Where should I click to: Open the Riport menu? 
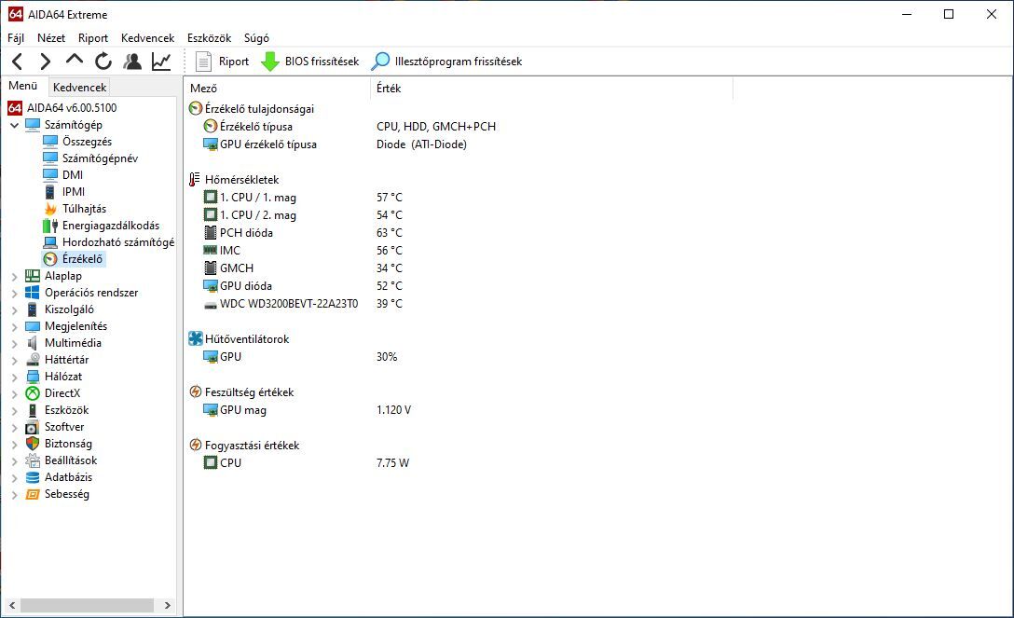(93, 38)
